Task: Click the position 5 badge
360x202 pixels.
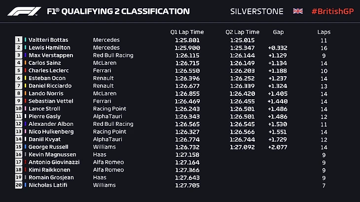Action: coord(19,70)
